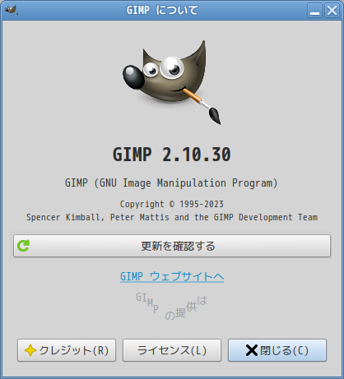344x379 pixels.
Task: Open the GIMP ウェブサイトへ link
Action: pyautogui.click(x=172, y=276)
